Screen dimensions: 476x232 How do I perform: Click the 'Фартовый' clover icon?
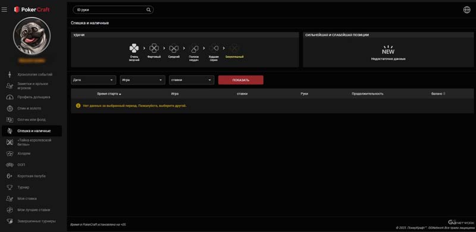coord(154,48)
